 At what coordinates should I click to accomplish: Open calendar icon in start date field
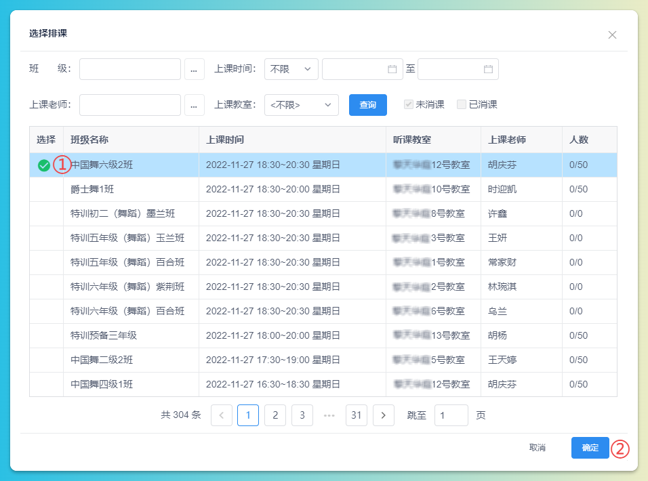coord(392,69)
